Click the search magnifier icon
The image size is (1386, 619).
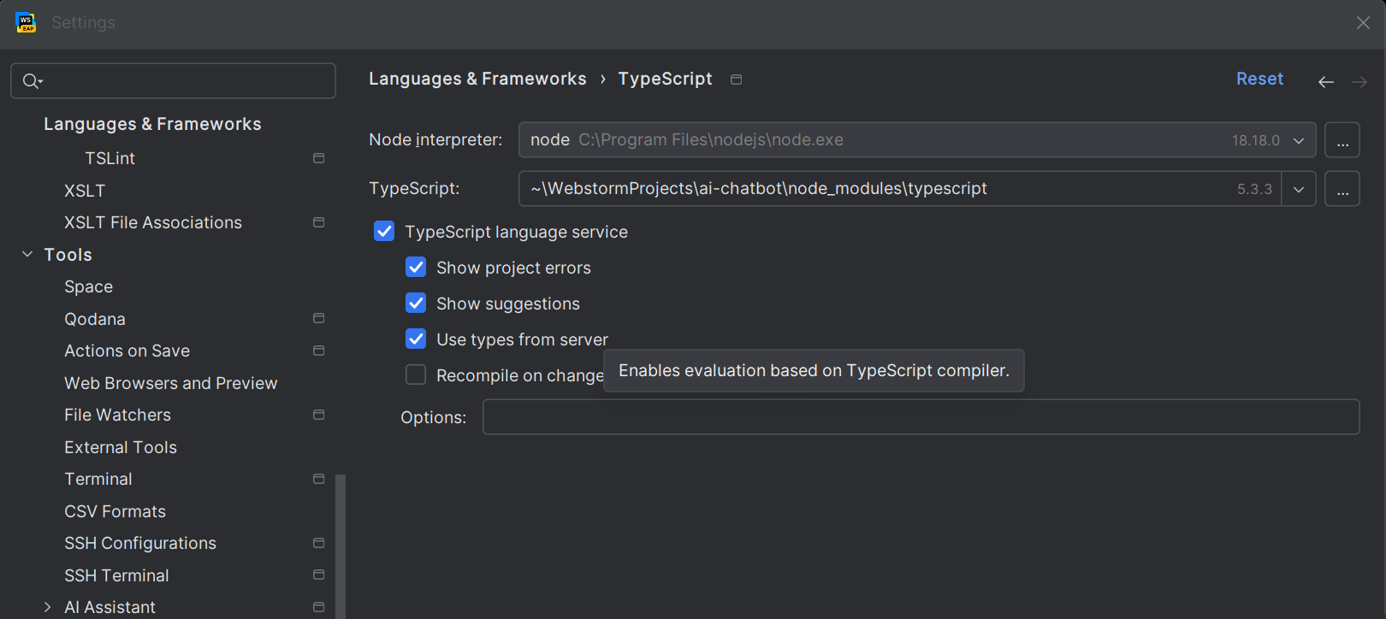click(32, 81)
